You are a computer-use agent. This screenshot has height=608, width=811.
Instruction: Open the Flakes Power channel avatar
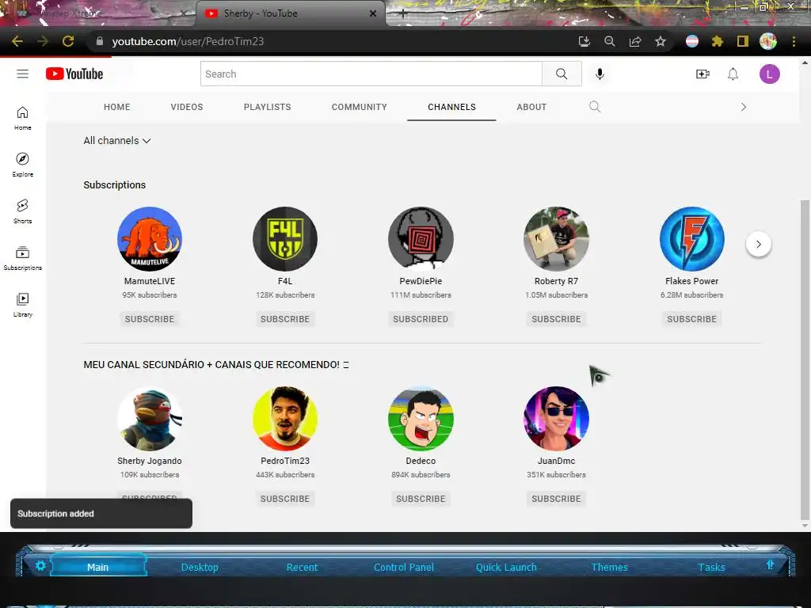coord(691,239)
